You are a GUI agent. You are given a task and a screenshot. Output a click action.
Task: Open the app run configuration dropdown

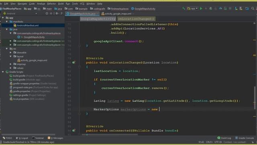pyautogui.click(x=193, y=8)
